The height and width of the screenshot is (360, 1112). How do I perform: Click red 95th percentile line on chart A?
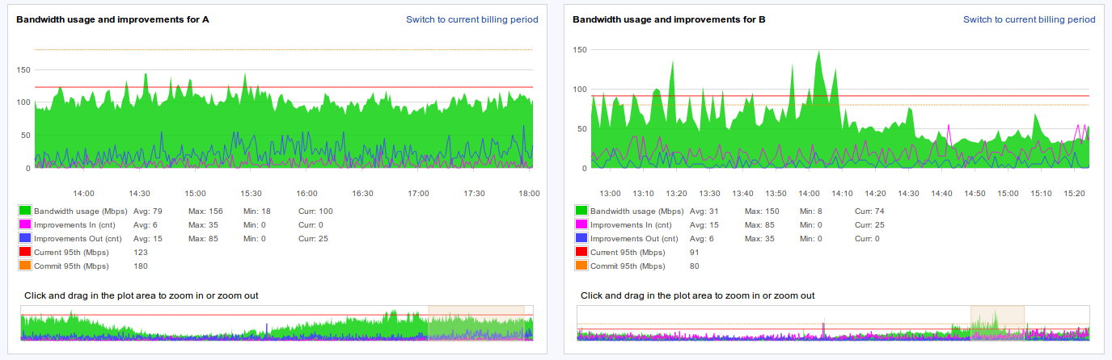coord(283,87)
